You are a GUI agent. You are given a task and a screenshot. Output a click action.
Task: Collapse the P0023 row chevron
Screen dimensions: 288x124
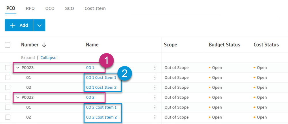[x=18, y=68]
